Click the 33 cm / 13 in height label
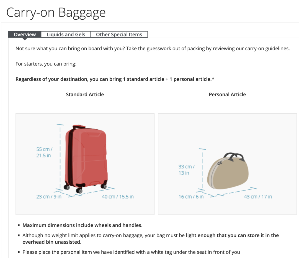Screen dimensions: 299x258 (186, 170)
